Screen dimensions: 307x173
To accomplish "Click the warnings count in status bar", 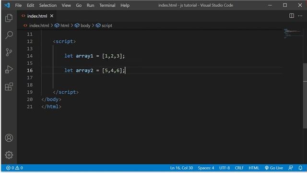I will (x=19, y=168).
